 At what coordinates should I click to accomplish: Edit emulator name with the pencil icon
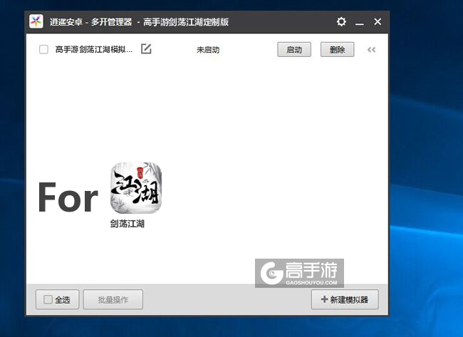click(146, 48)
